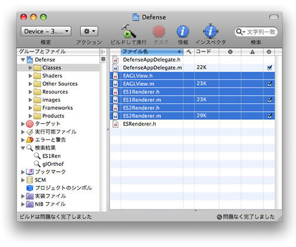Expand the Other Sources folder triangle
This screenshot has width=296, height=247.
coord(30,84)
